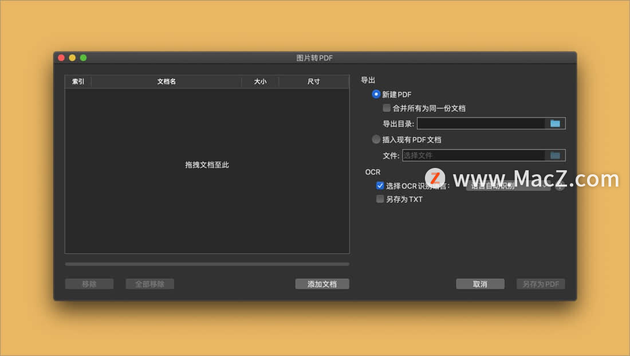Click the 取消 button
Screen dimensions: 630x356
point(480,284)
